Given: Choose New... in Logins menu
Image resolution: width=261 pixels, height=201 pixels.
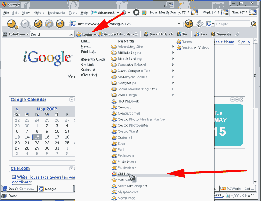Looking at the screenshot, I should click(x=86, y=46).
